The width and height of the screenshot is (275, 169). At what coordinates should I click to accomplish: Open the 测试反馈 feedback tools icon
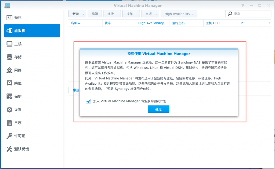9,149
